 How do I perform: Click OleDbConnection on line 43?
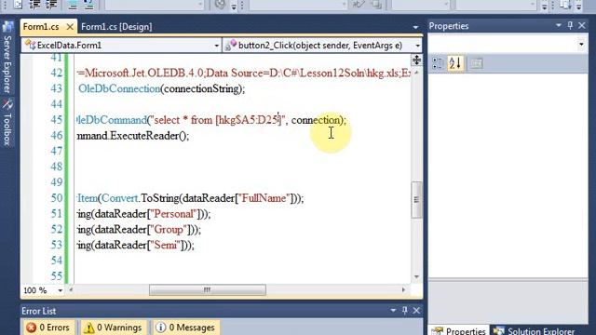tap(119, 89)
